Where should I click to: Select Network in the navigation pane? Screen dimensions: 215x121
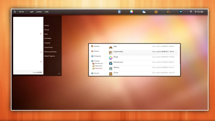[96, 73]
